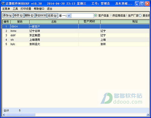Sort by the 编号 column header
151x118 pixels.
(6, 22)
